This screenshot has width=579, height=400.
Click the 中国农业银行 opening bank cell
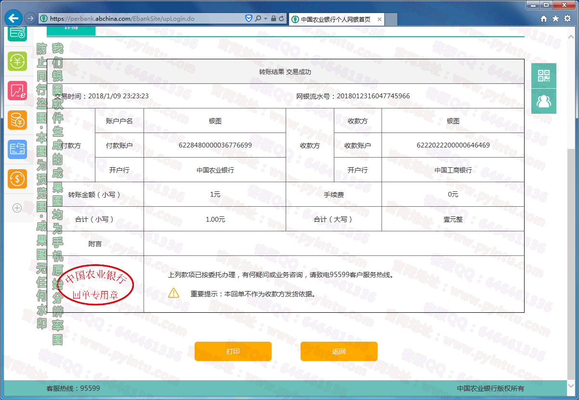point(215,170)
